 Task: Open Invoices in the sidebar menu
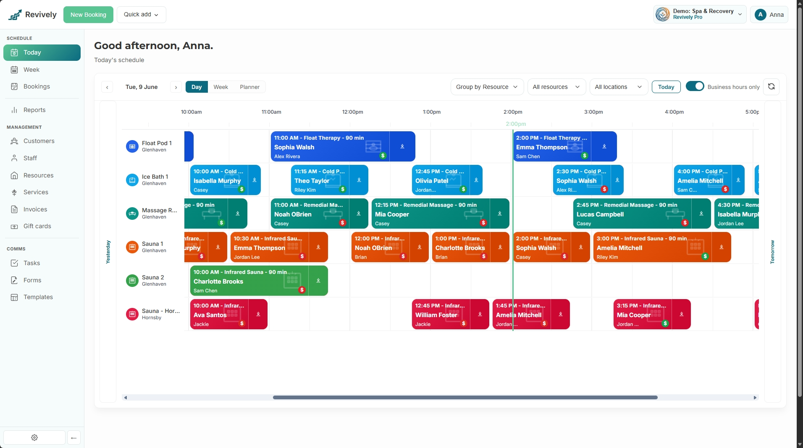pos(42,209)
